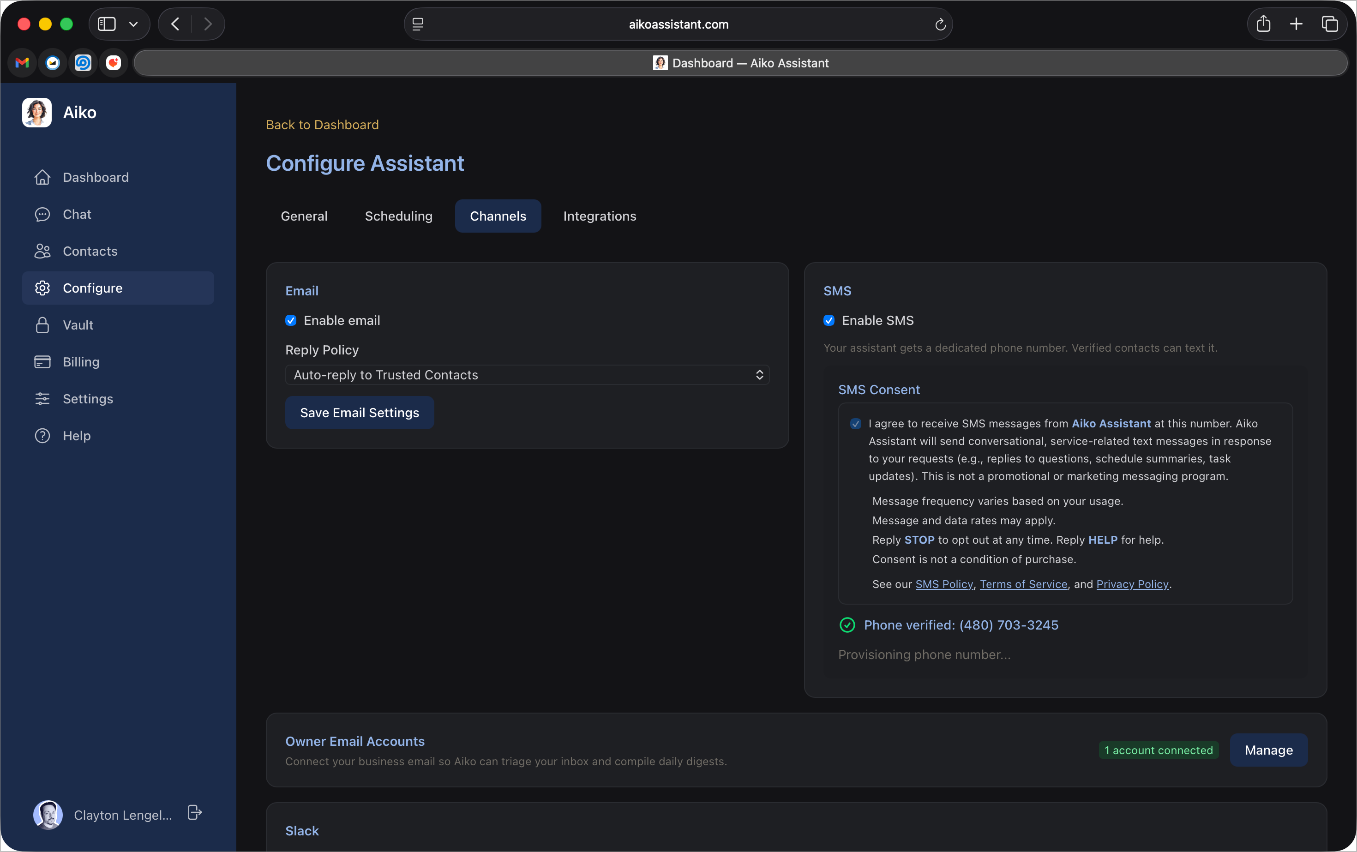Uncheck the Enable email checkbox
Viewport: 1357px width, 852px height.
(x=291, y=321)
